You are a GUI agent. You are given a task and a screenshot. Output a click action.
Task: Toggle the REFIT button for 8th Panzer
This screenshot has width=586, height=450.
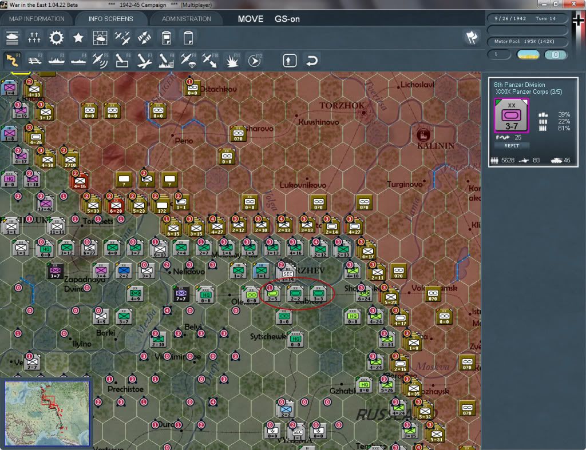point(512,146)
